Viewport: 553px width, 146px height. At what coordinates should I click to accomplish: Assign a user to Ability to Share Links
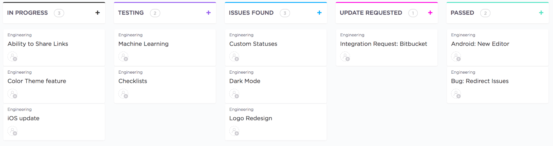13,57
